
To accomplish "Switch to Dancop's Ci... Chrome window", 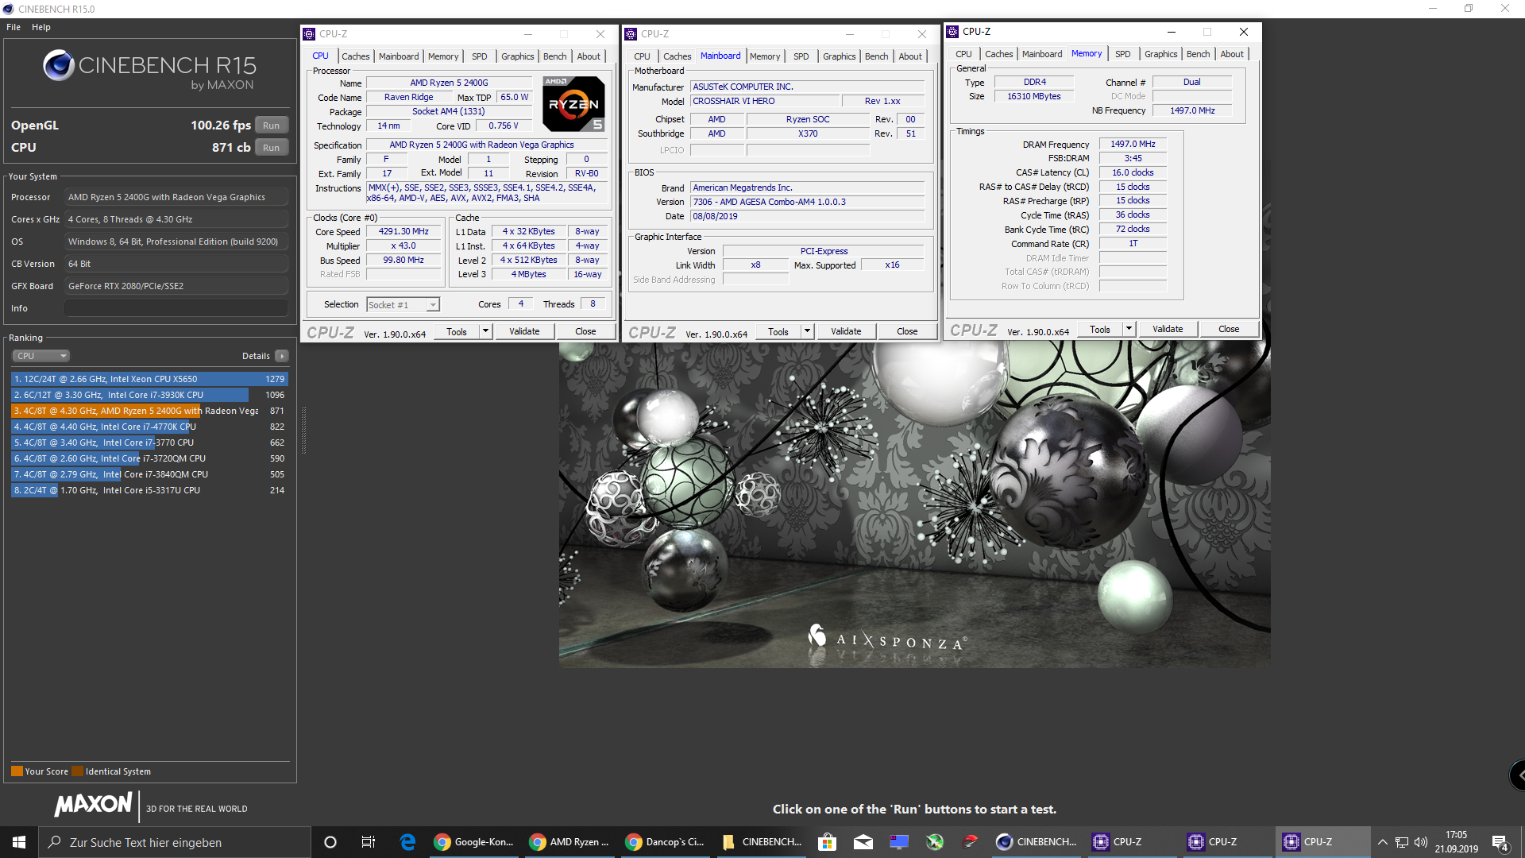I will [666, 842].
